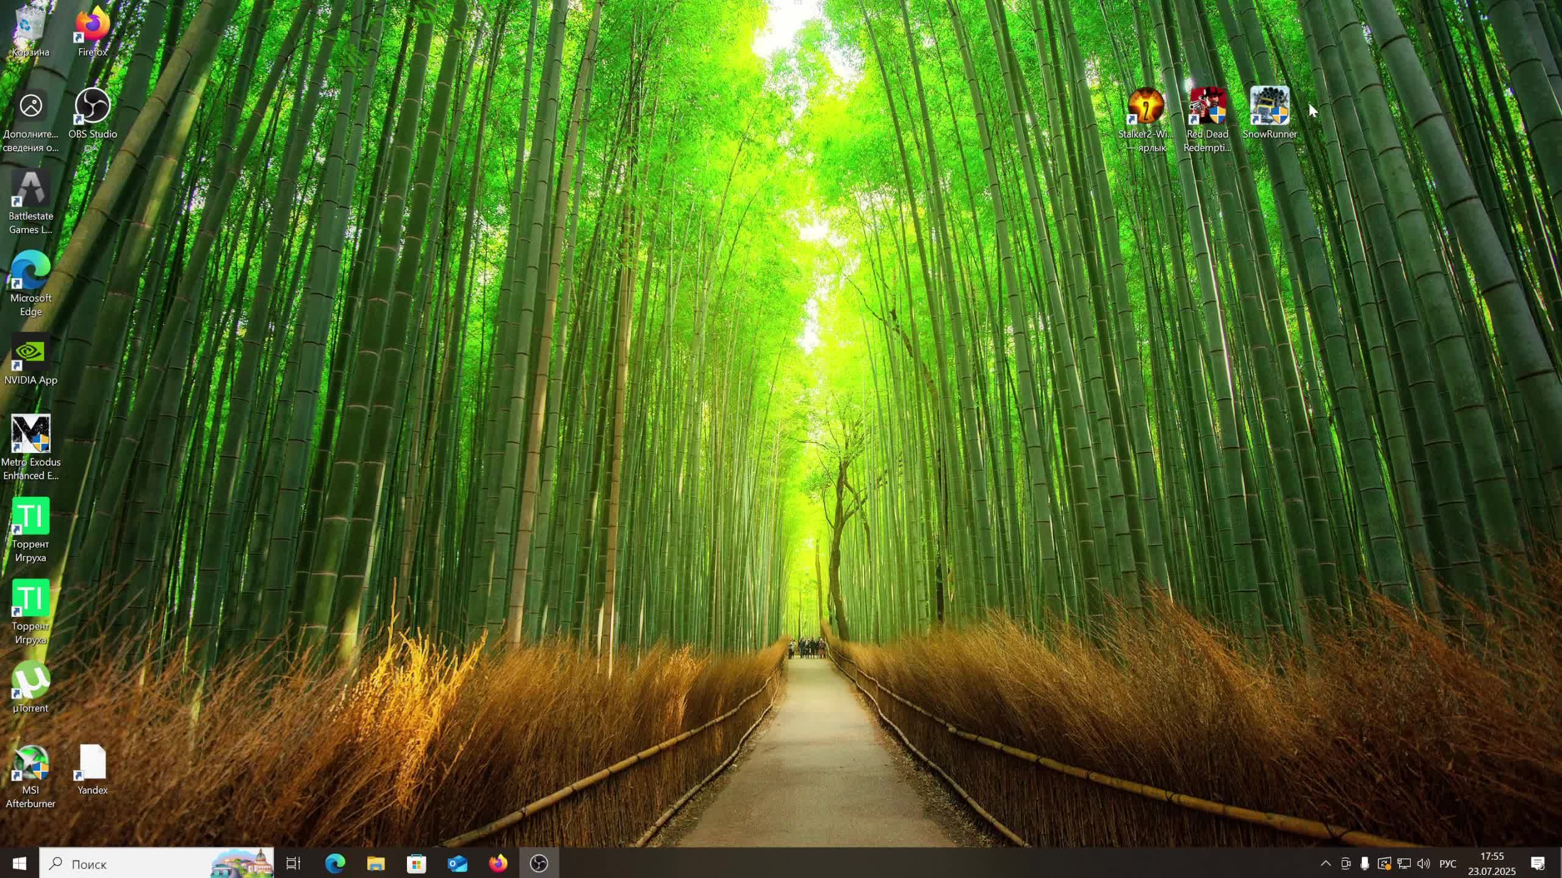1562x878 pixels.
Task: Open the volume speaker tray icon
Action: (1423, 863)
